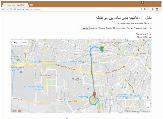Click the Azadi Tower place marker
Screen dimensions: 163x119
pos(95,100)
